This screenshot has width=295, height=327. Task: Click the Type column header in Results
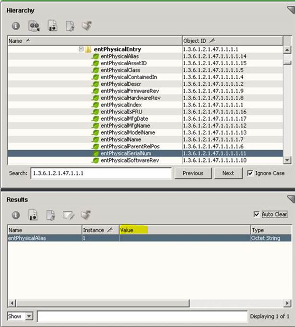[271, 230]
